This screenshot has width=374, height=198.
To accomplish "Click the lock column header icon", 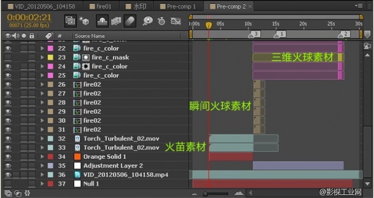I will coord(32,36).
